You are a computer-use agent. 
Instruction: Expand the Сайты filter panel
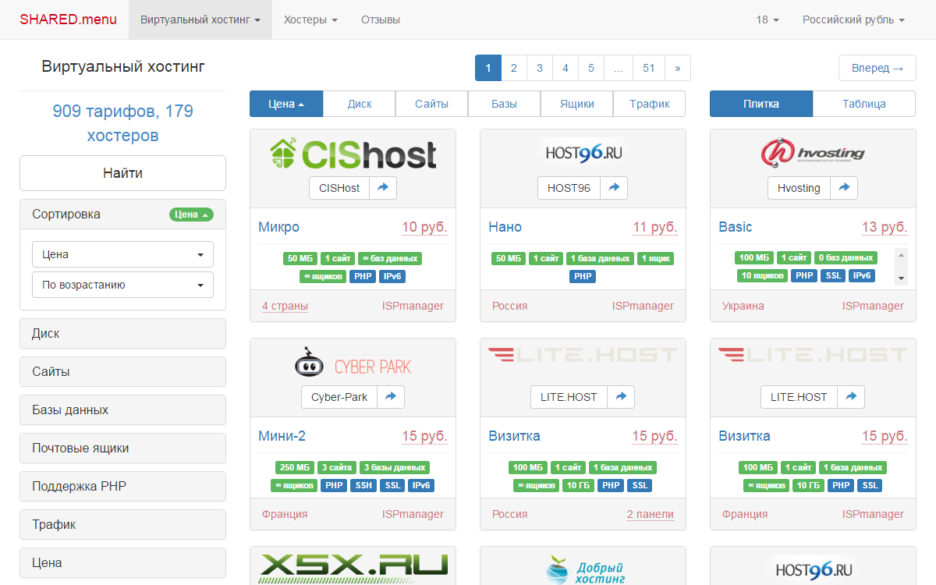[122, 372]
